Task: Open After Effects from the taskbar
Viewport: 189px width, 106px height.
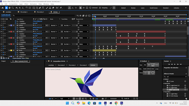Action: click(x=105, y=103)
